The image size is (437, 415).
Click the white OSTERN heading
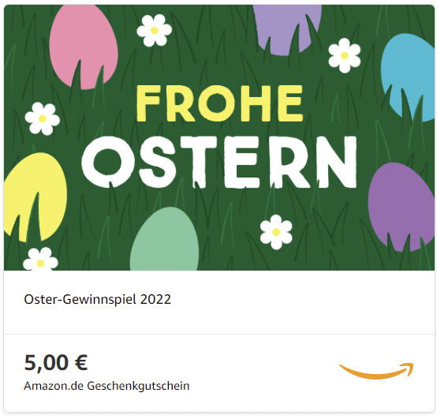point(219,162)
